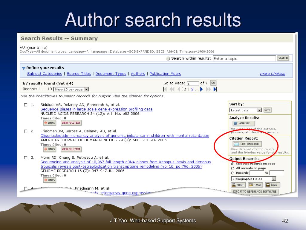Check the box for record 2
The image size is (306, 230).
tap(26, 131)
